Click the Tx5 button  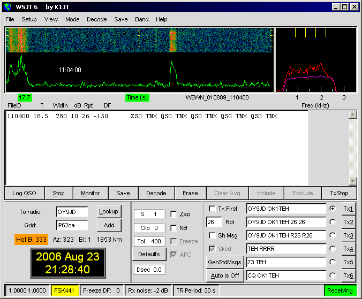click(348, 262)
